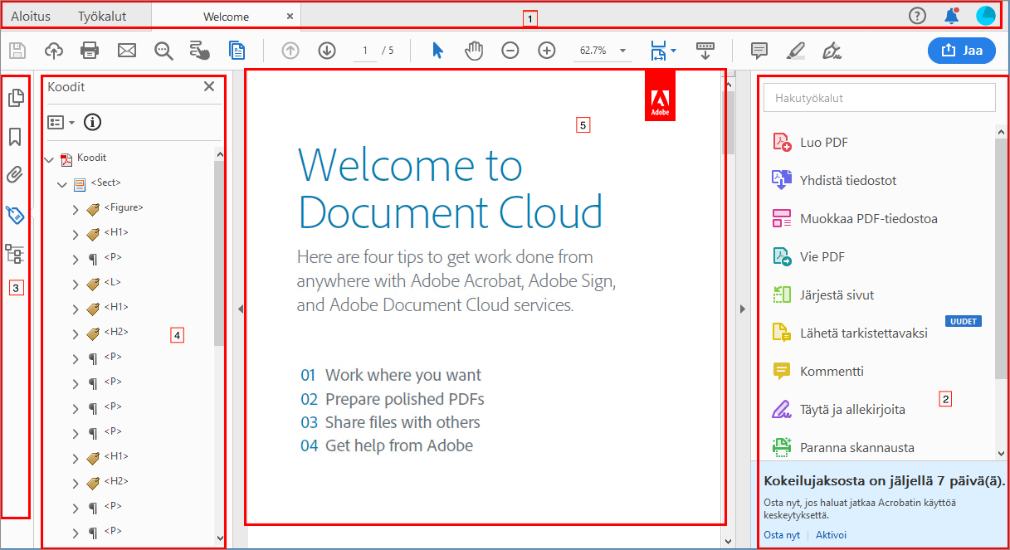Open the zoom percentage dropdown
The image size is (1010, 550).
pos(623,51)
